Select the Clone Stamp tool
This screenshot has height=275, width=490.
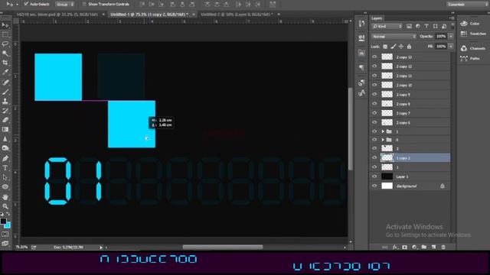pyautogui.click(x=5, y=102)
